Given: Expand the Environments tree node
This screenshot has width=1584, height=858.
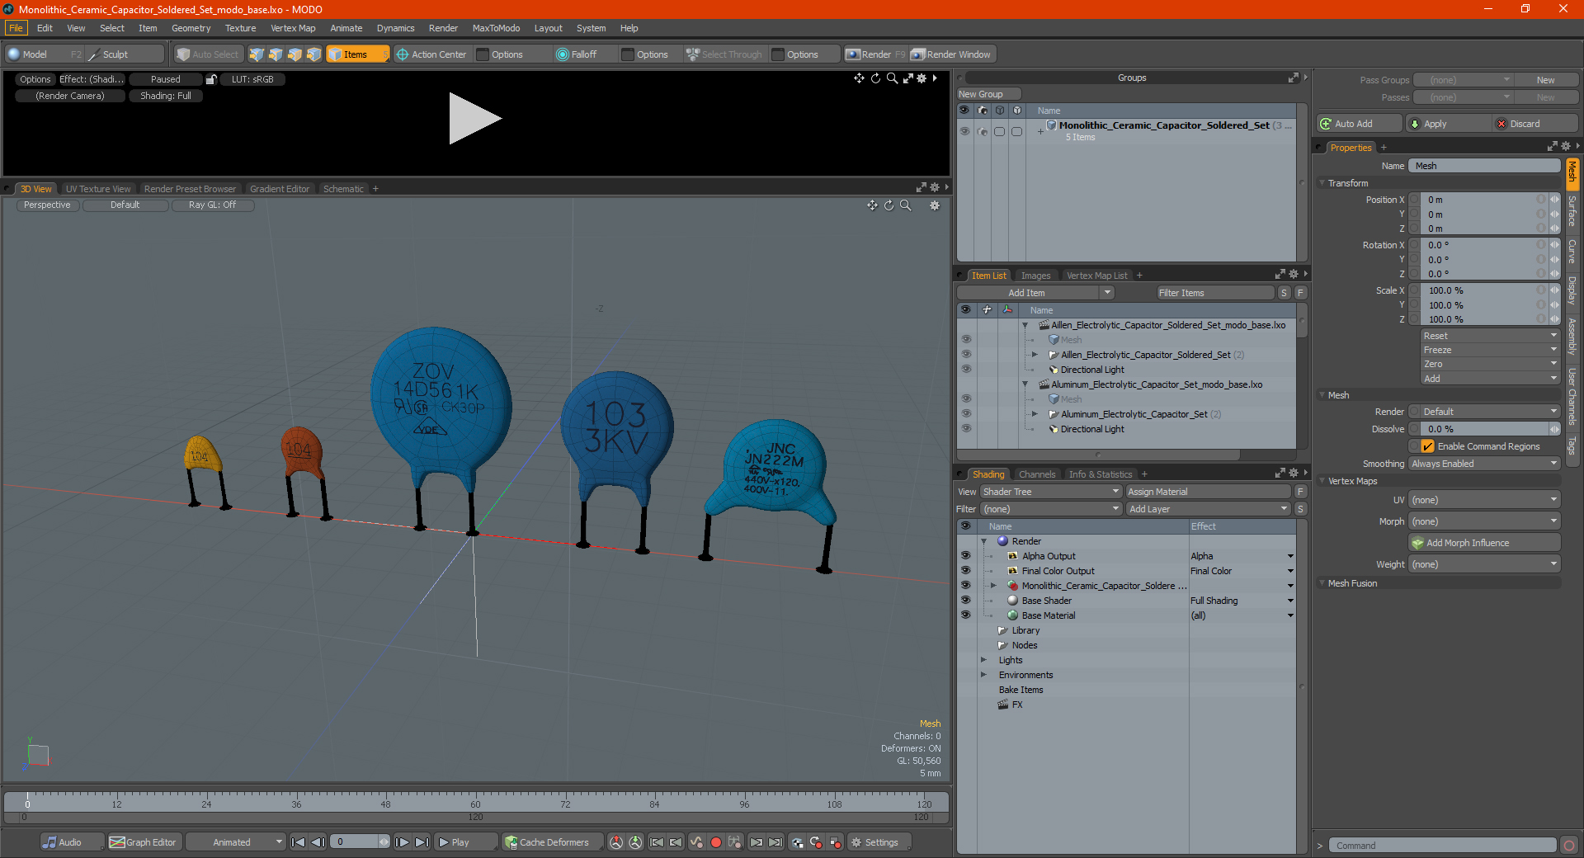Looking at the screenshot, I should [x=983, y=675].
